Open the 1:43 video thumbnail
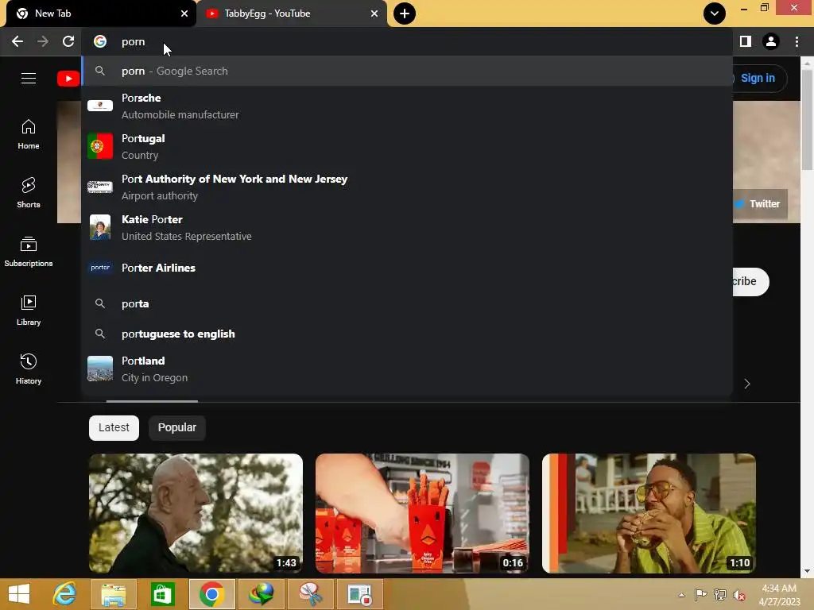Image resolution: width=814 pixels, height=610 pixels. coord(196,514)
